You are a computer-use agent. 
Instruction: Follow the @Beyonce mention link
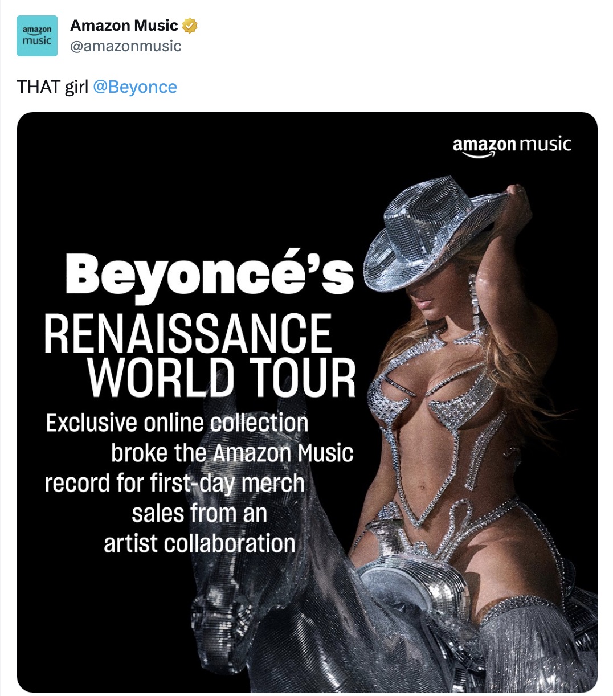click(134, 87)
